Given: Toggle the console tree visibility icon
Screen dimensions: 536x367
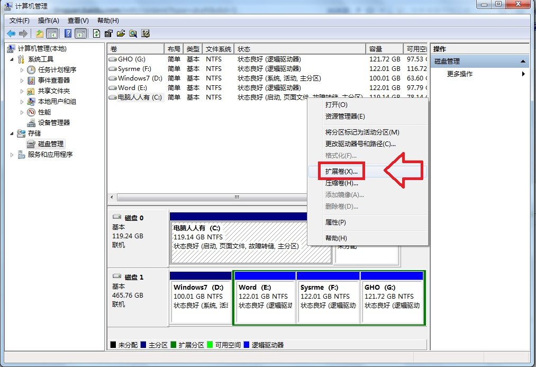Looking at the screenshot, I should [53, 33].
